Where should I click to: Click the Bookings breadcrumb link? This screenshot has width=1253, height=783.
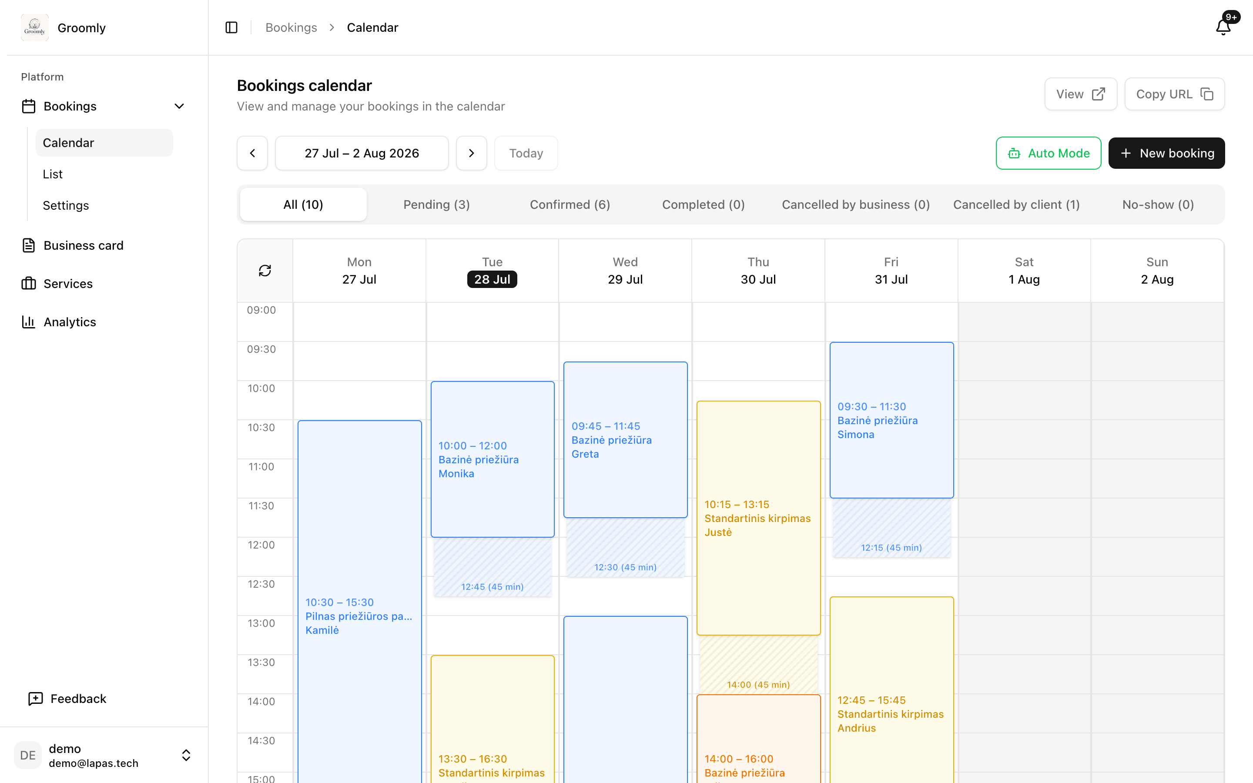(x=291, y=27)
